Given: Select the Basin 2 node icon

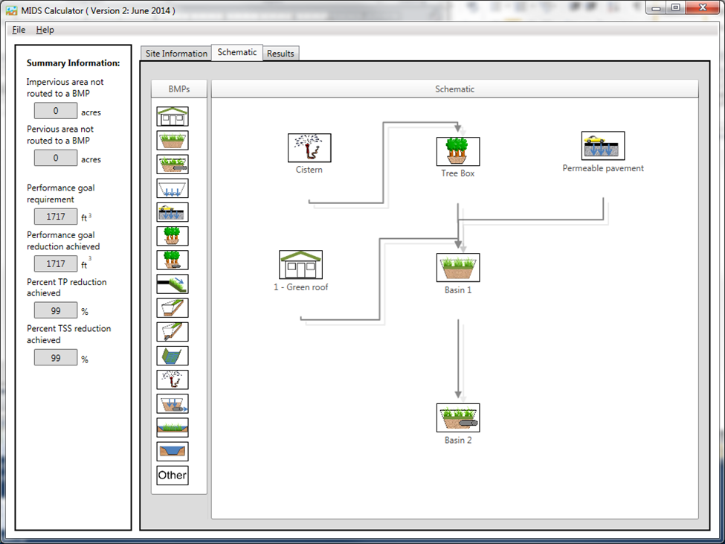Looking at the screenshot, I should (x=457, y=418).
